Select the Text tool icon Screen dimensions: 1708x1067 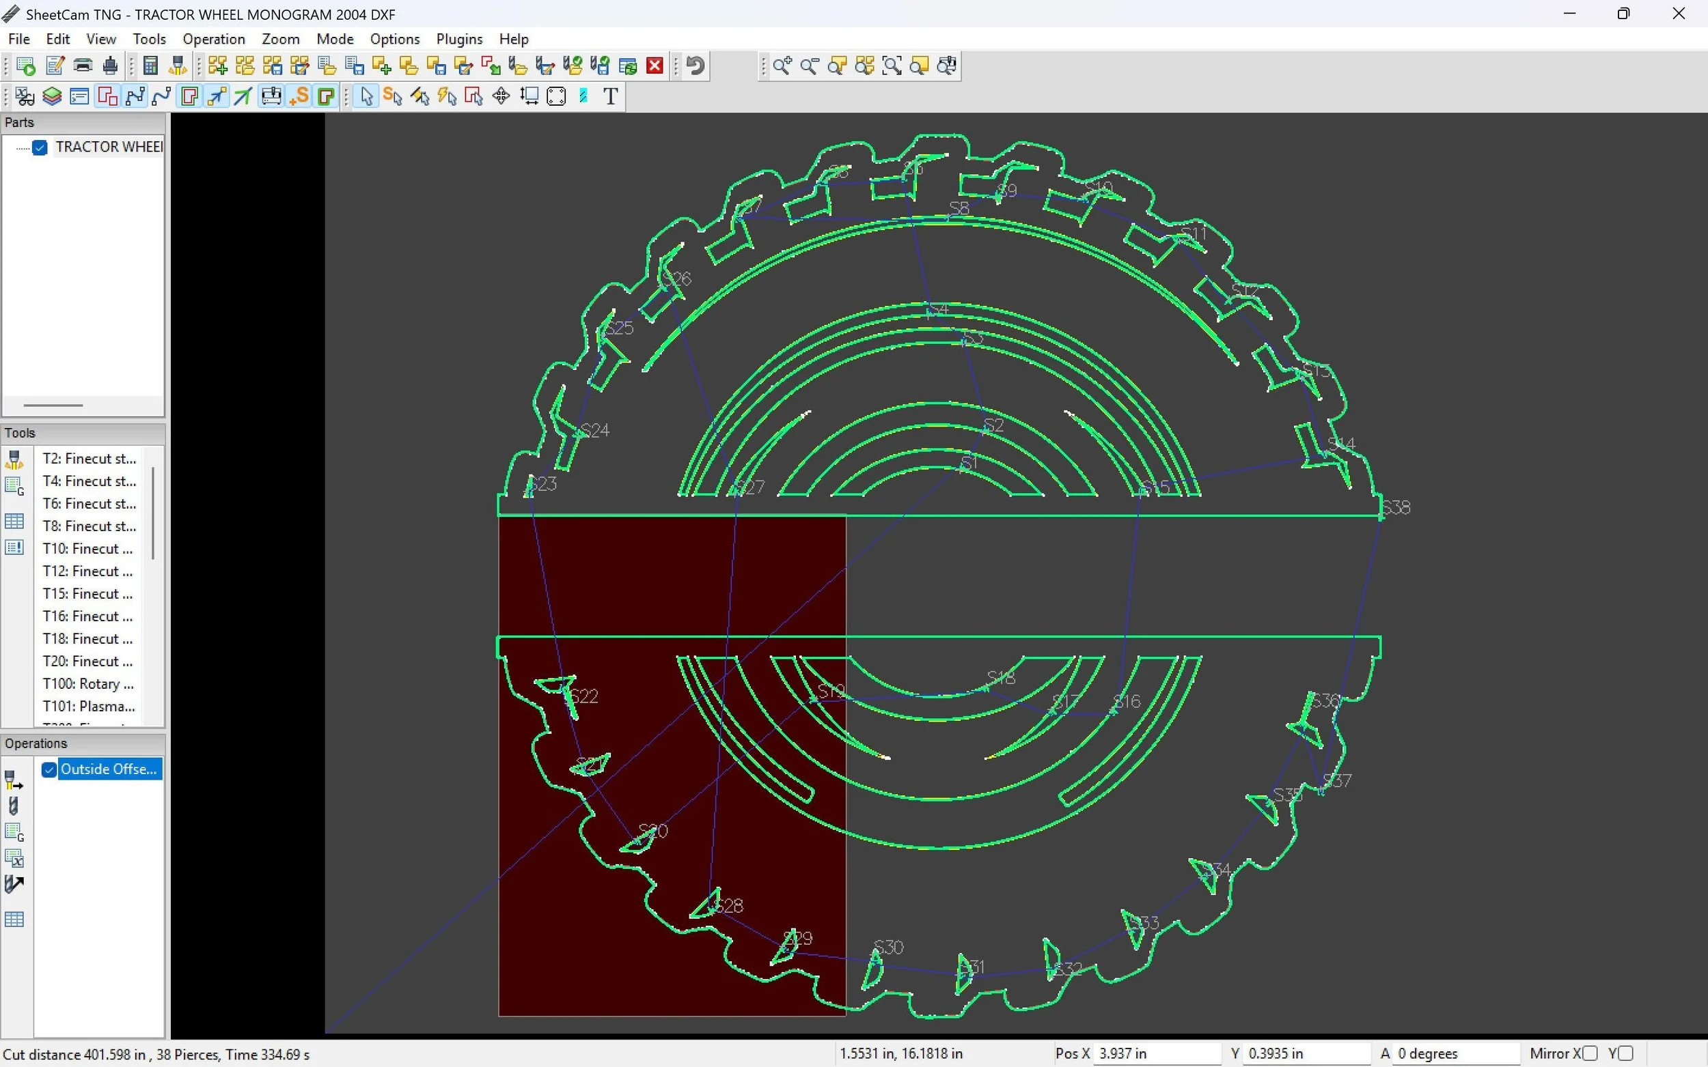[x=611, y=96]
